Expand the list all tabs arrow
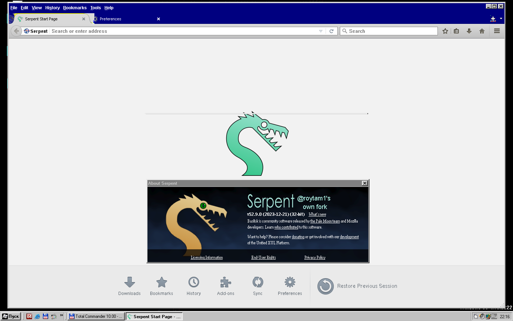513x321 pixels. point(501,19)
